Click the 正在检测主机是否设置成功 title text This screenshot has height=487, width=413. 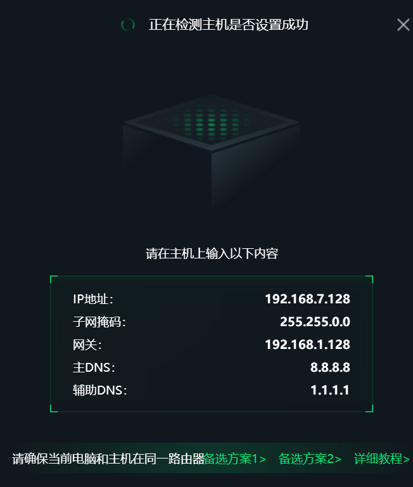[x=229, y=25]
